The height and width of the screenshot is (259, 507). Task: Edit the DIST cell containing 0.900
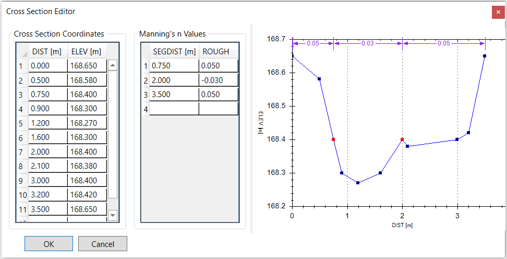(x=47, y=109)
